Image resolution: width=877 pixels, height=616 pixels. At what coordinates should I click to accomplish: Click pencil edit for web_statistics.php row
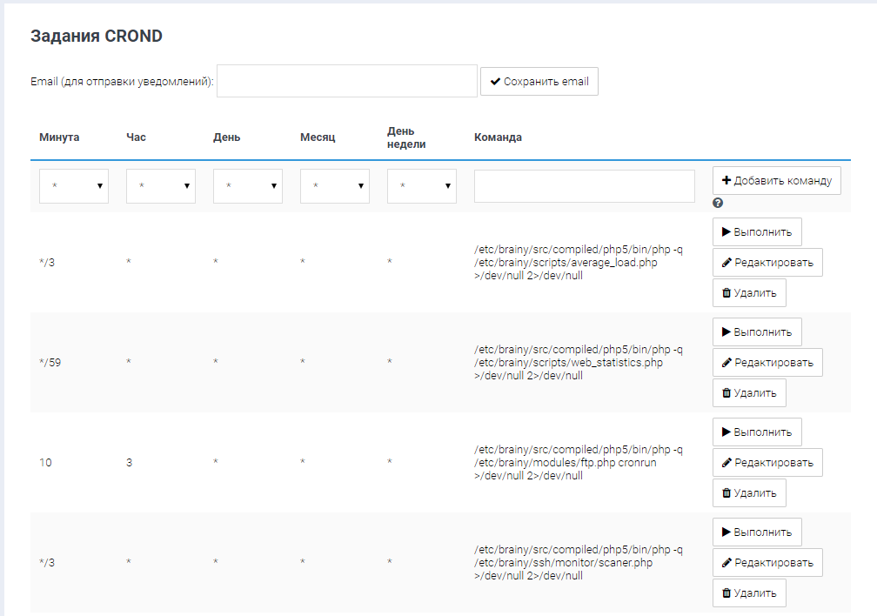click(x=767, y=363)
